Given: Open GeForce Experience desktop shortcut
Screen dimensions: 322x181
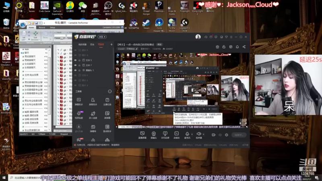Looking at the screenshot, I should click(x=57, y=8).
